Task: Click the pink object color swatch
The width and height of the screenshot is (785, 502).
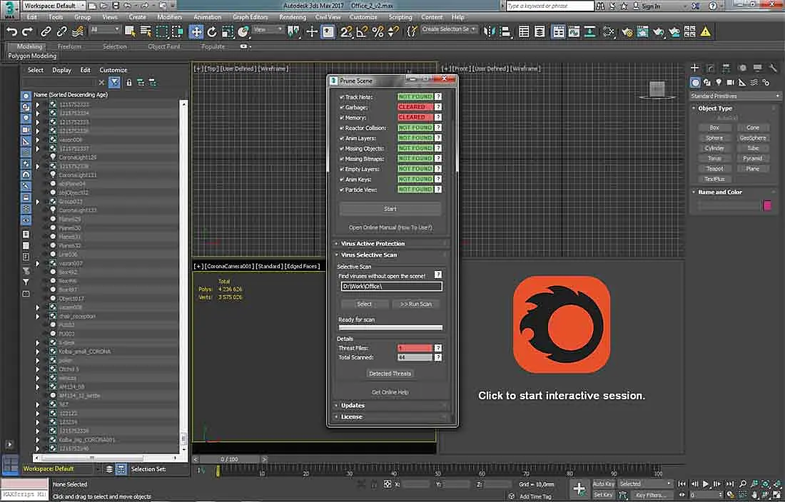Action: [767, 205]
